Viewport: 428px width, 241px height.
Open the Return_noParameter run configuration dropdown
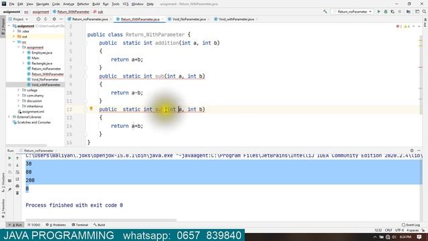tap(352, 12)
